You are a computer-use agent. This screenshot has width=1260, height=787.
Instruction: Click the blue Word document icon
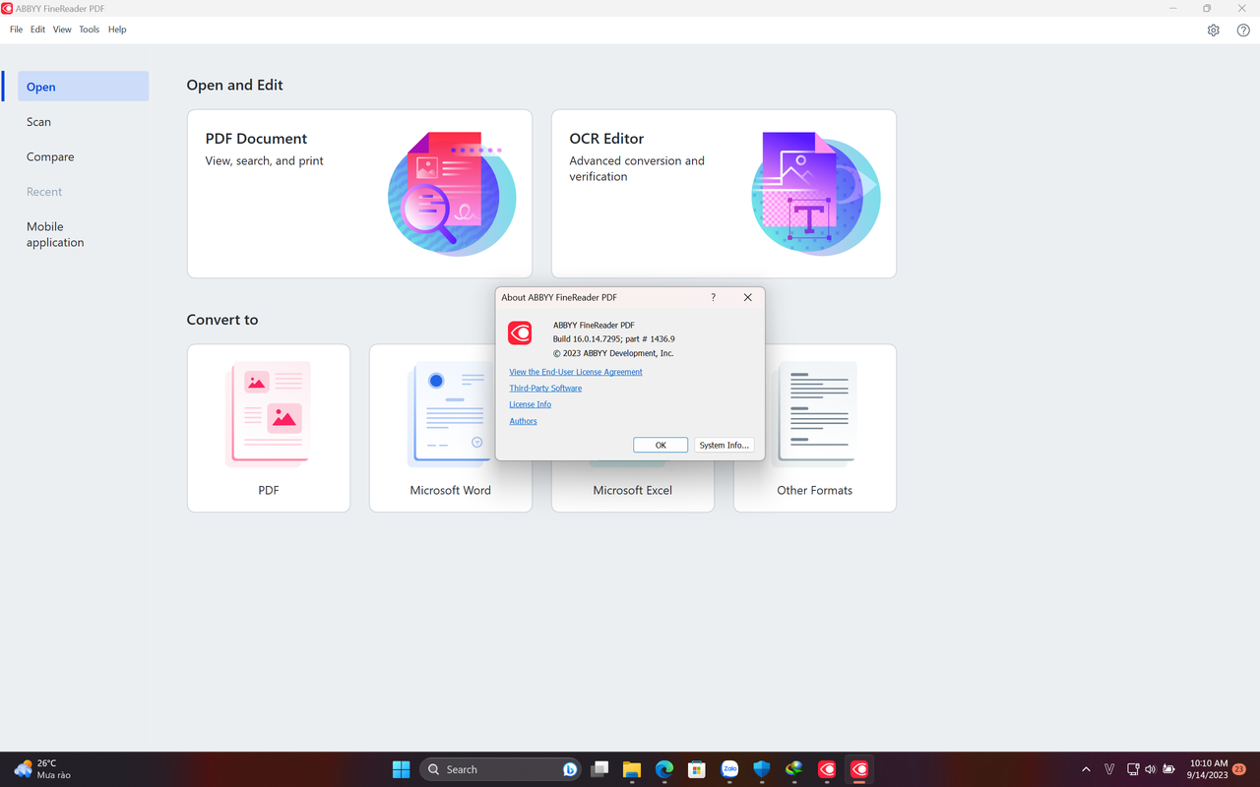[450, 414]
